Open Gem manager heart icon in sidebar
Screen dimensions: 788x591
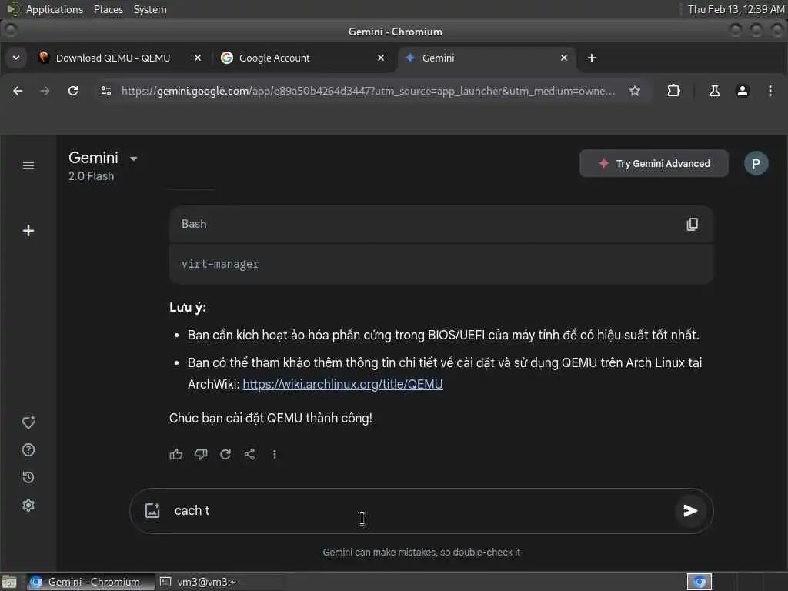28,422
